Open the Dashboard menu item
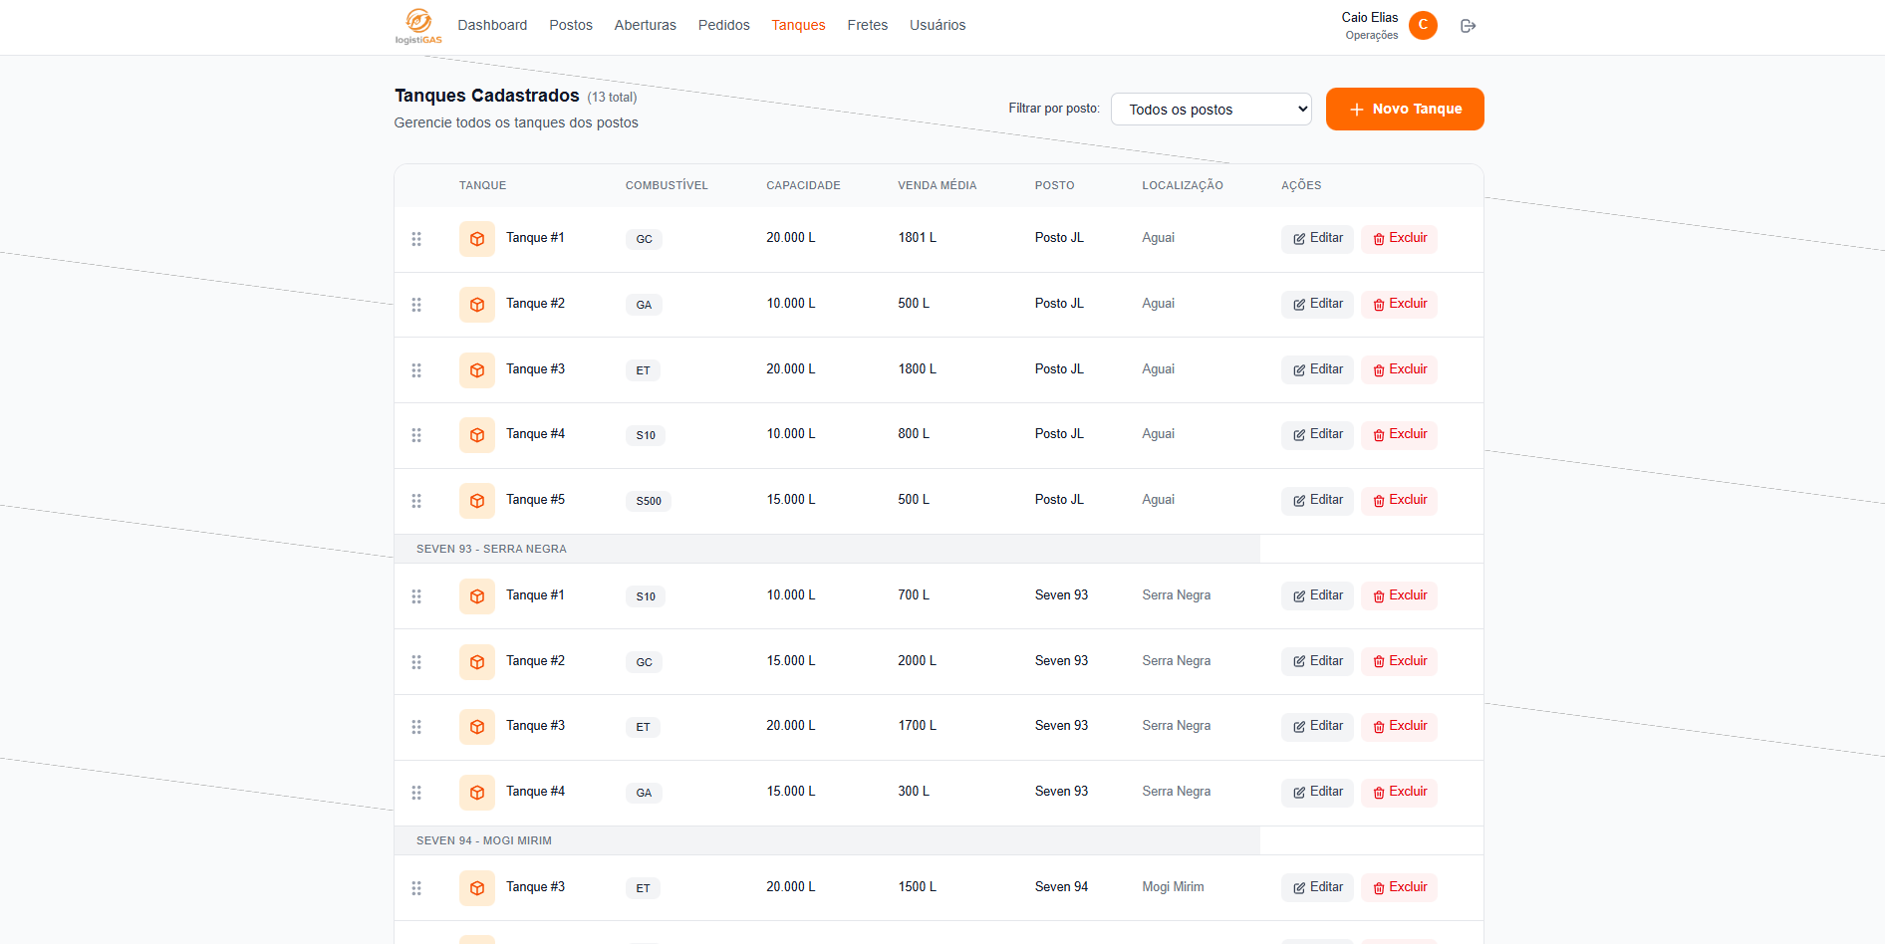Screen dimensions: 1885x944 (x=492, y=25)
